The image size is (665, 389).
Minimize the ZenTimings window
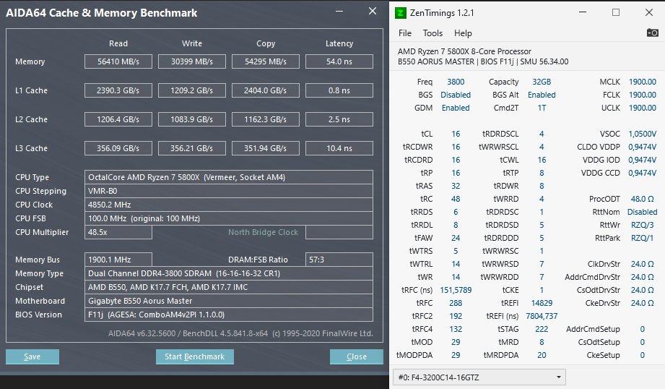coord(583,12)
